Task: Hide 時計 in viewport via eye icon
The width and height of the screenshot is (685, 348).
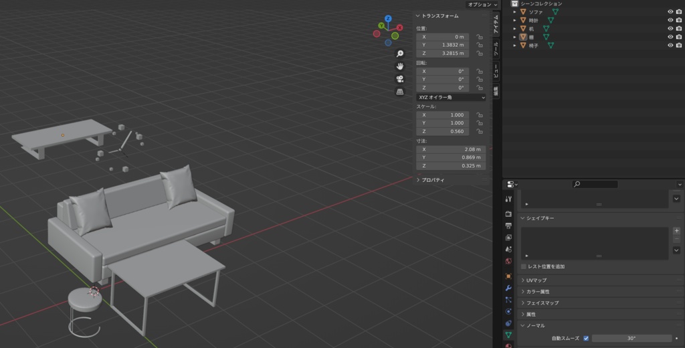Action: 670,20
